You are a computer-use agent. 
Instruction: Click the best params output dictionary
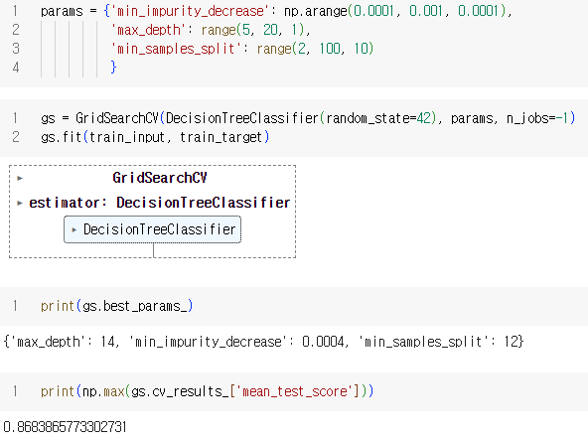(263, 342)
